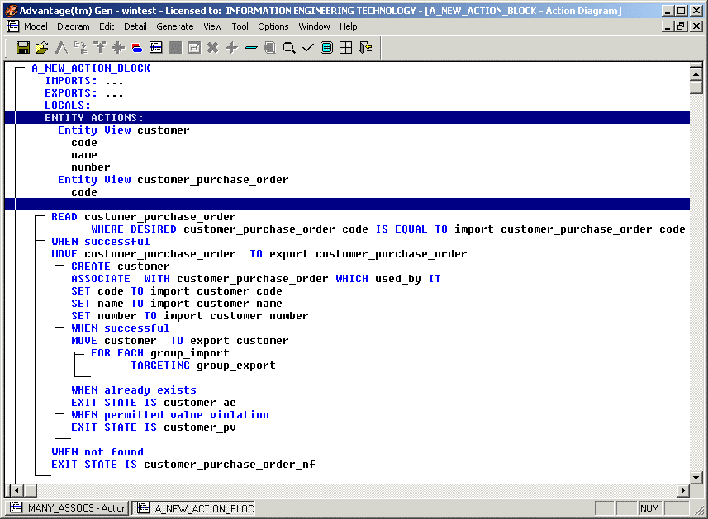Viewport: 708px width, 519px height.
Task: Select the EXPORTS line in action block
Action: [83, 93]
